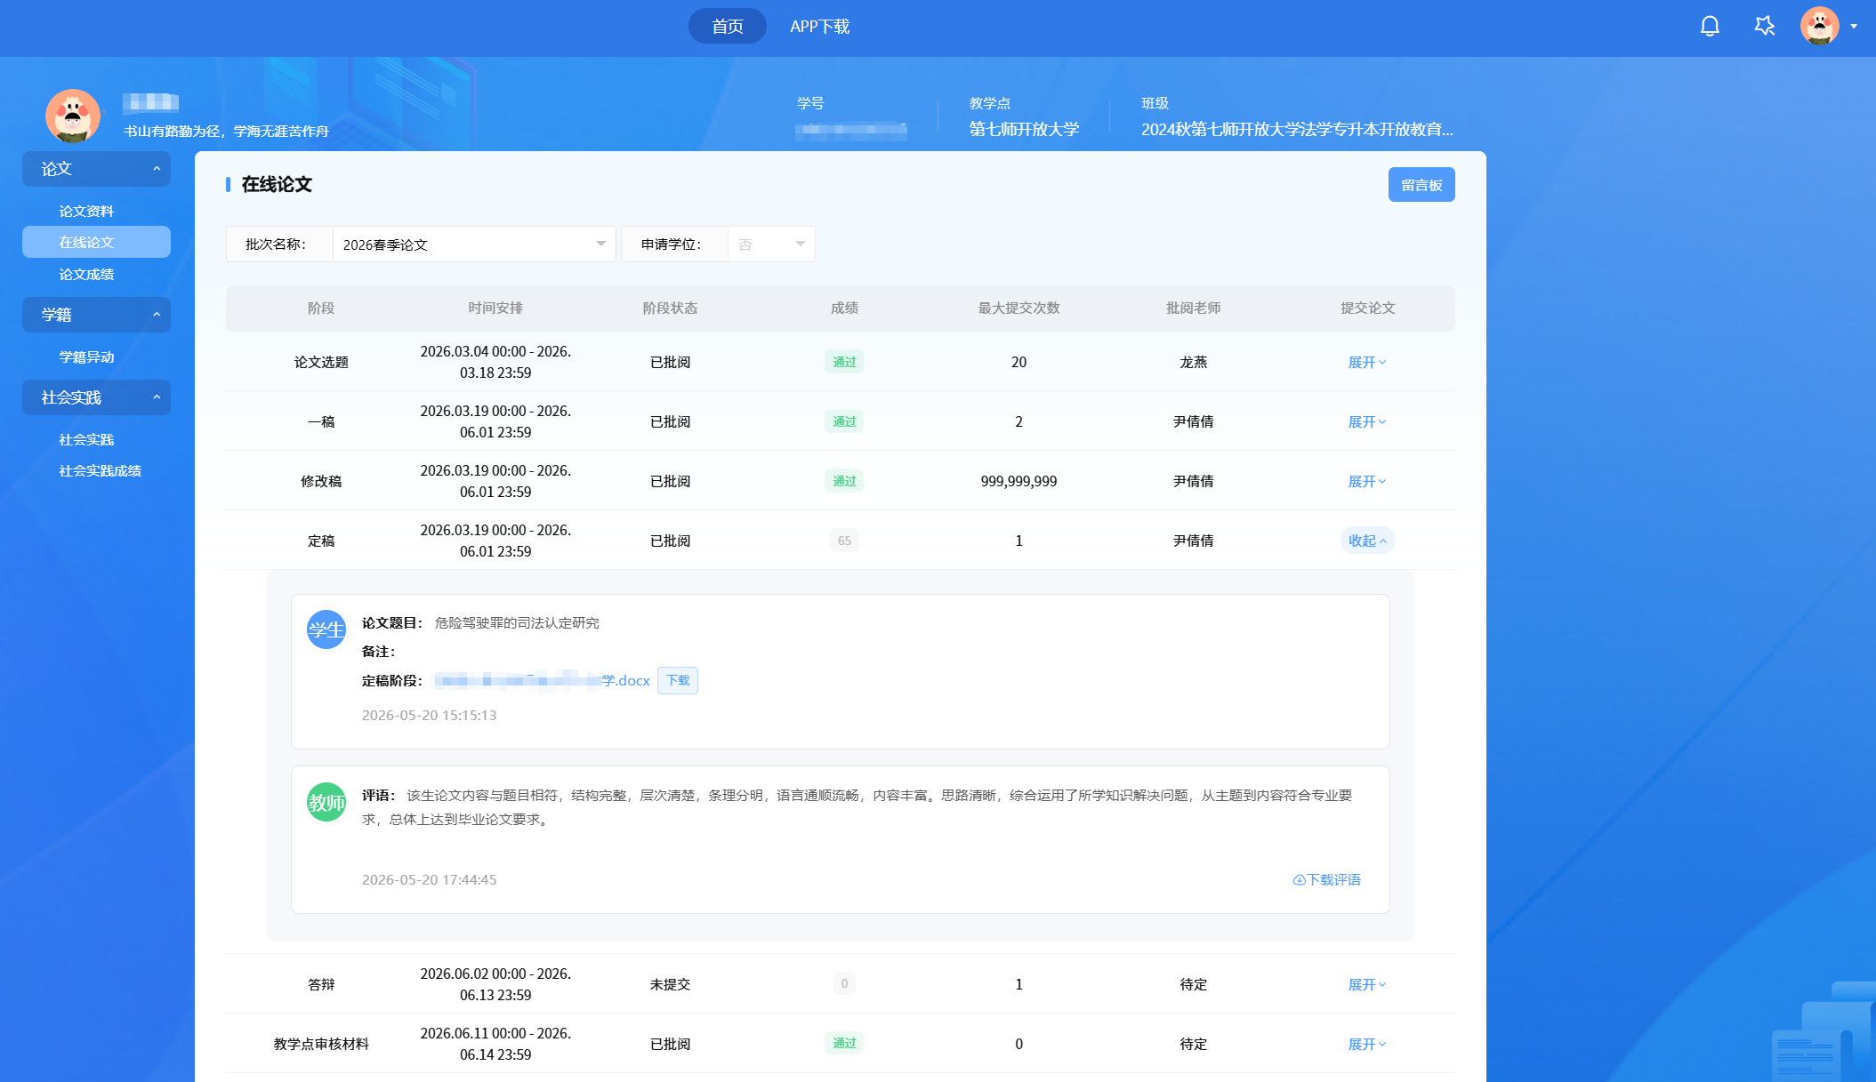Expand the 答辩 row
Screen dimensions: 1876x1082
[1367, 984]
